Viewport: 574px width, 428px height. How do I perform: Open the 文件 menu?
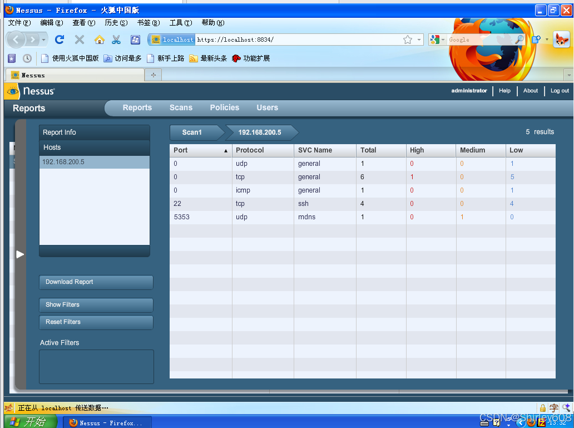[19, 23]
